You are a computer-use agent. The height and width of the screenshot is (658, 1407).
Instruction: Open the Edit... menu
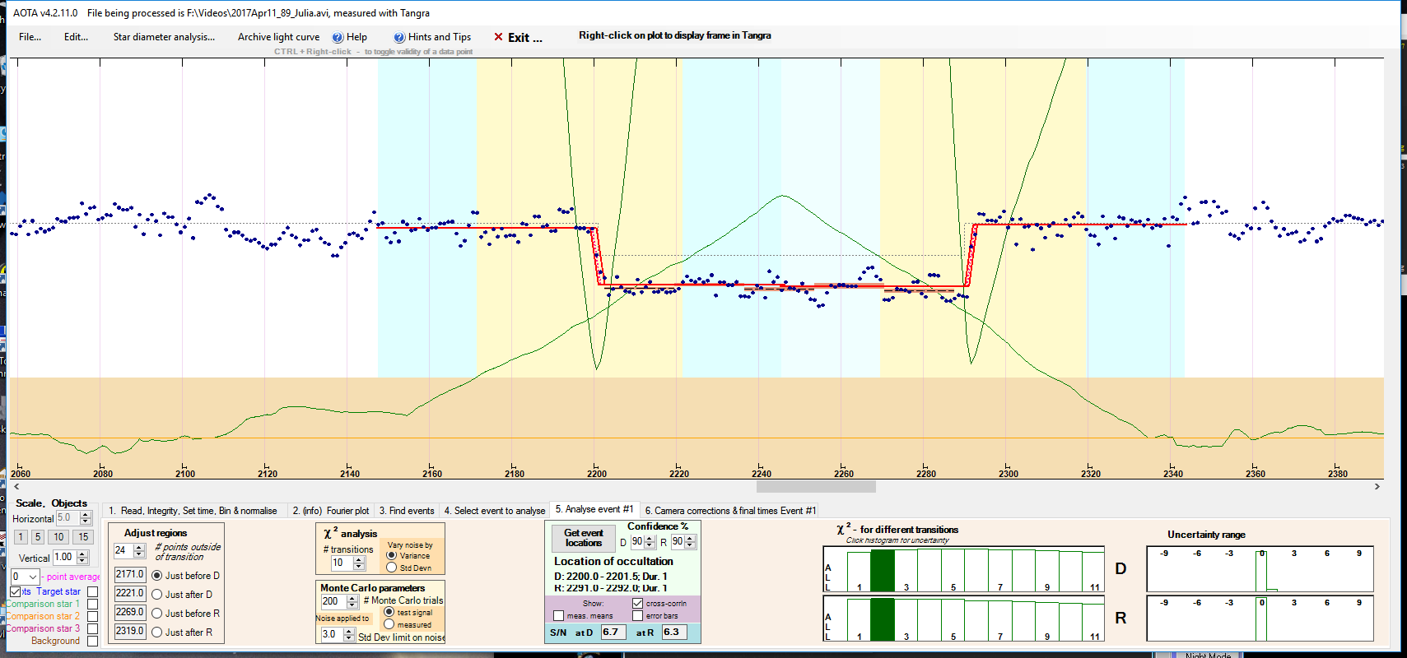(76, 37)
